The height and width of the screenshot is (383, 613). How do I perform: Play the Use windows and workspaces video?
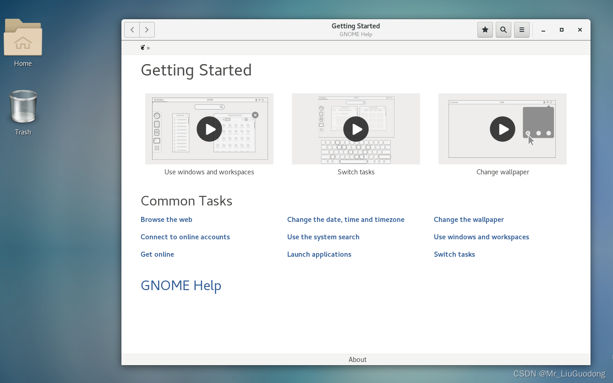[x=209, y=129]
